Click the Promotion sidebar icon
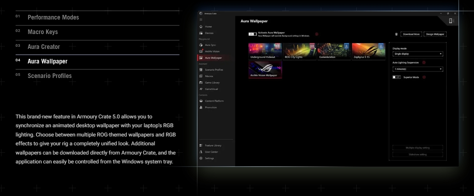474x196 pixels. [201, 107]
